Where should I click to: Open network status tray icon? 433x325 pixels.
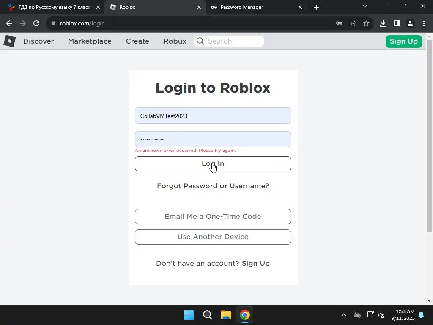tap(370, 315)
